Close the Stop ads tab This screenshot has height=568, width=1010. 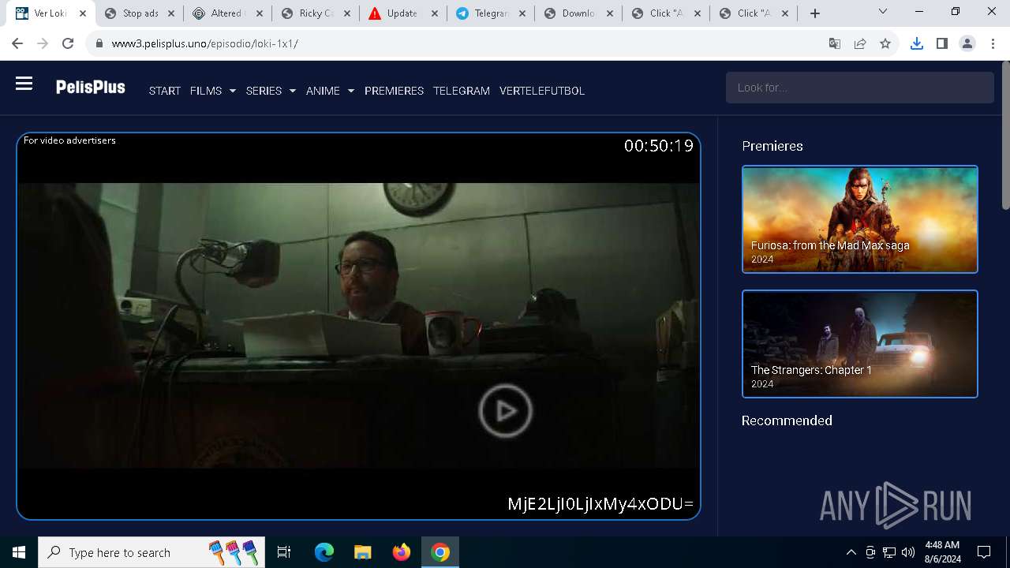(171, 13)
